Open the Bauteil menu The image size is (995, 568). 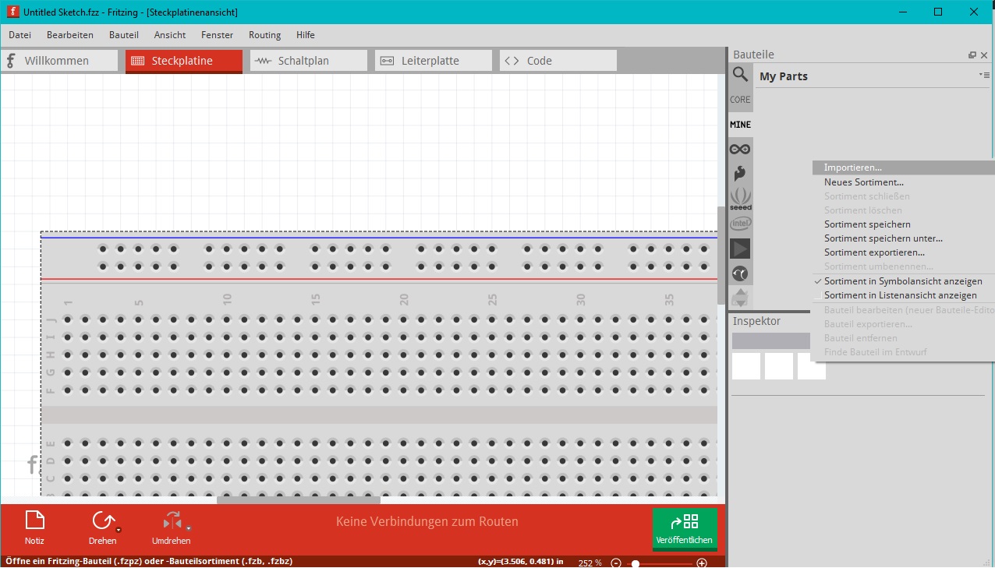(x=124, y=35)
